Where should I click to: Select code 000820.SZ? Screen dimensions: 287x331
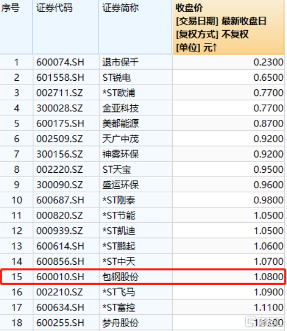pos(60,216)
